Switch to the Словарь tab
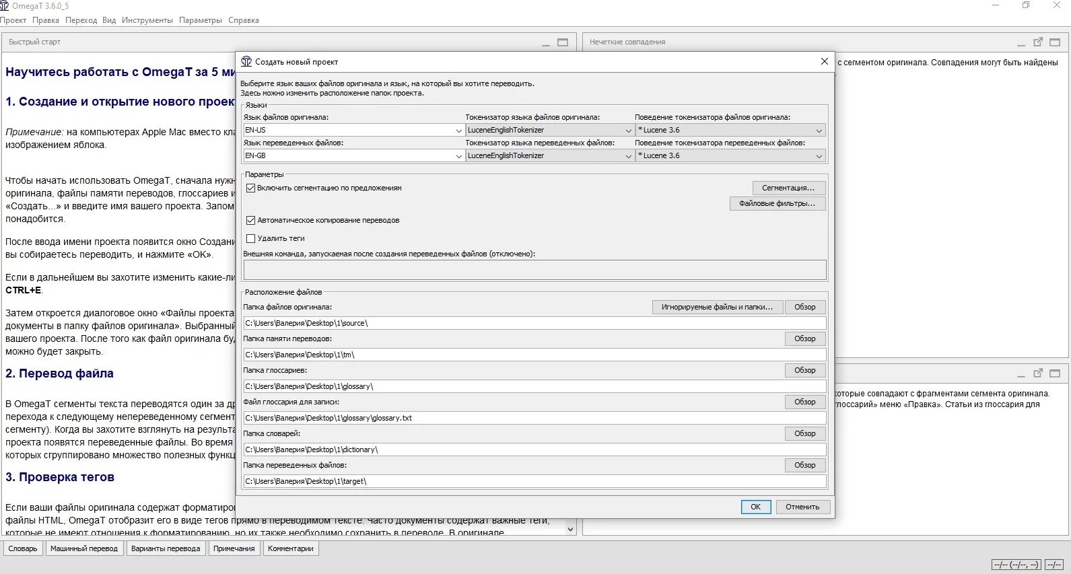This screenshot has width=1071, height=574. pos(23,548)
